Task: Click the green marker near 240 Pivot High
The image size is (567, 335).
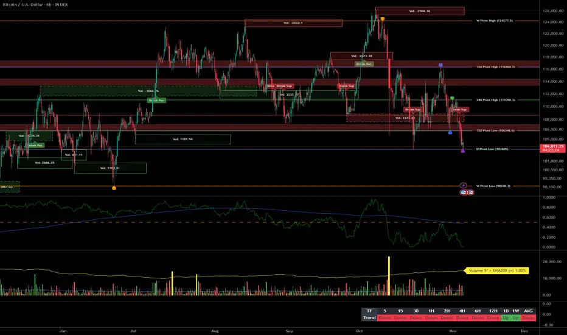Action: click(x=452, y=98)
